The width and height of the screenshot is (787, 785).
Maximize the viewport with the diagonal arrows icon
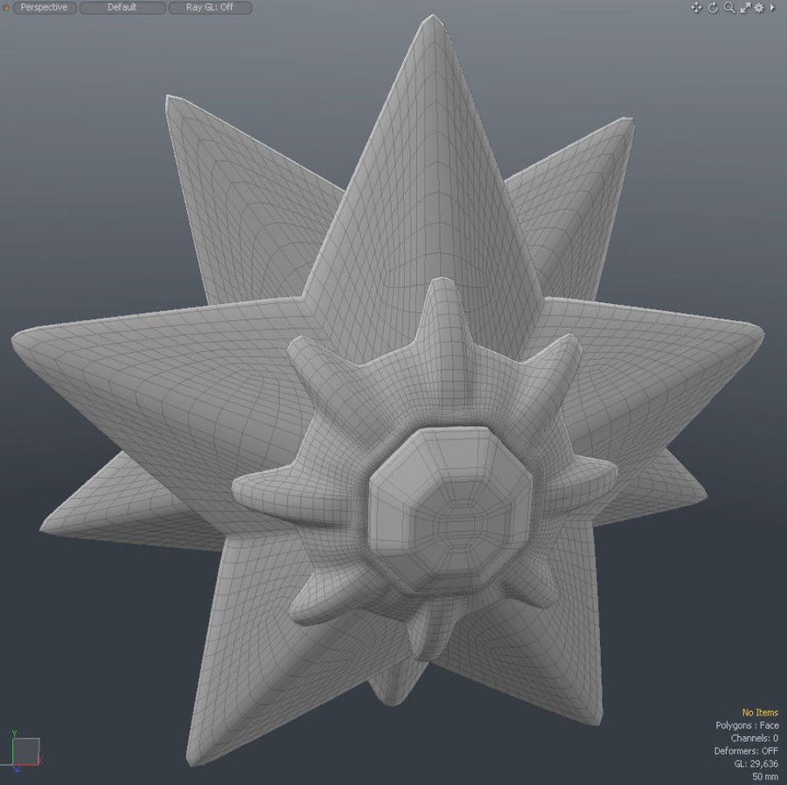click(x=745, y=7)
